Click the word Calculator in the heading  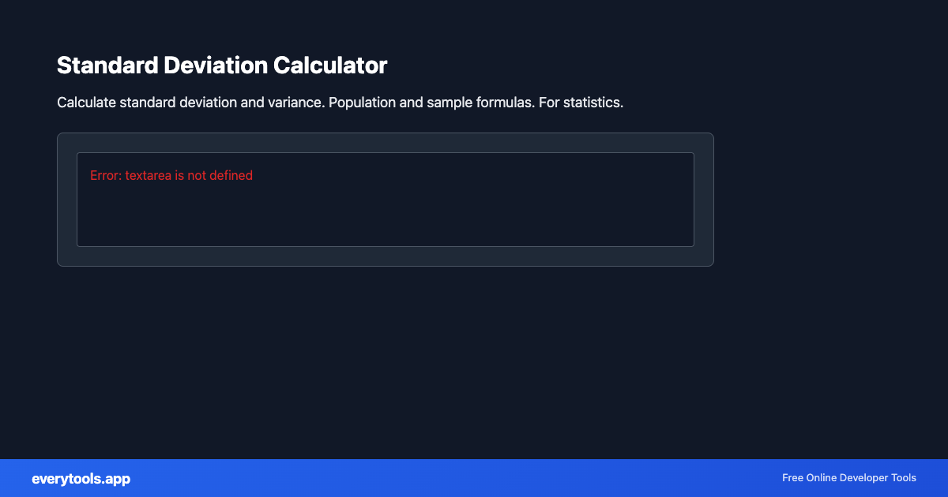point(330,65)
